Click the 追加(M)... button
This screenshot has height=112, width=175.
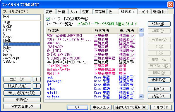click(x=159, y=24)
